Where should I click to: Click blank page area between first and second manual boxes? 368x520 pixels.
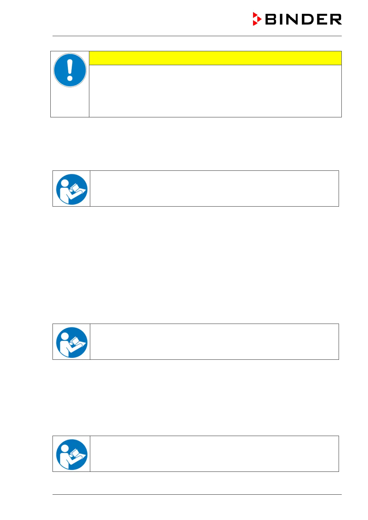click(197, 265)
